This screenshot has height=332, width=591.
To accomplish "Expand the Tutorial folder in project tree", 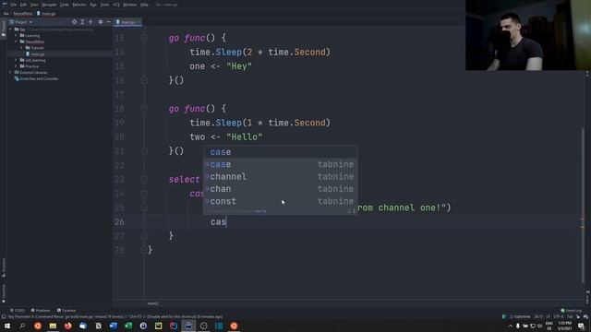I will pyautogui.click(x=21, y=48).
